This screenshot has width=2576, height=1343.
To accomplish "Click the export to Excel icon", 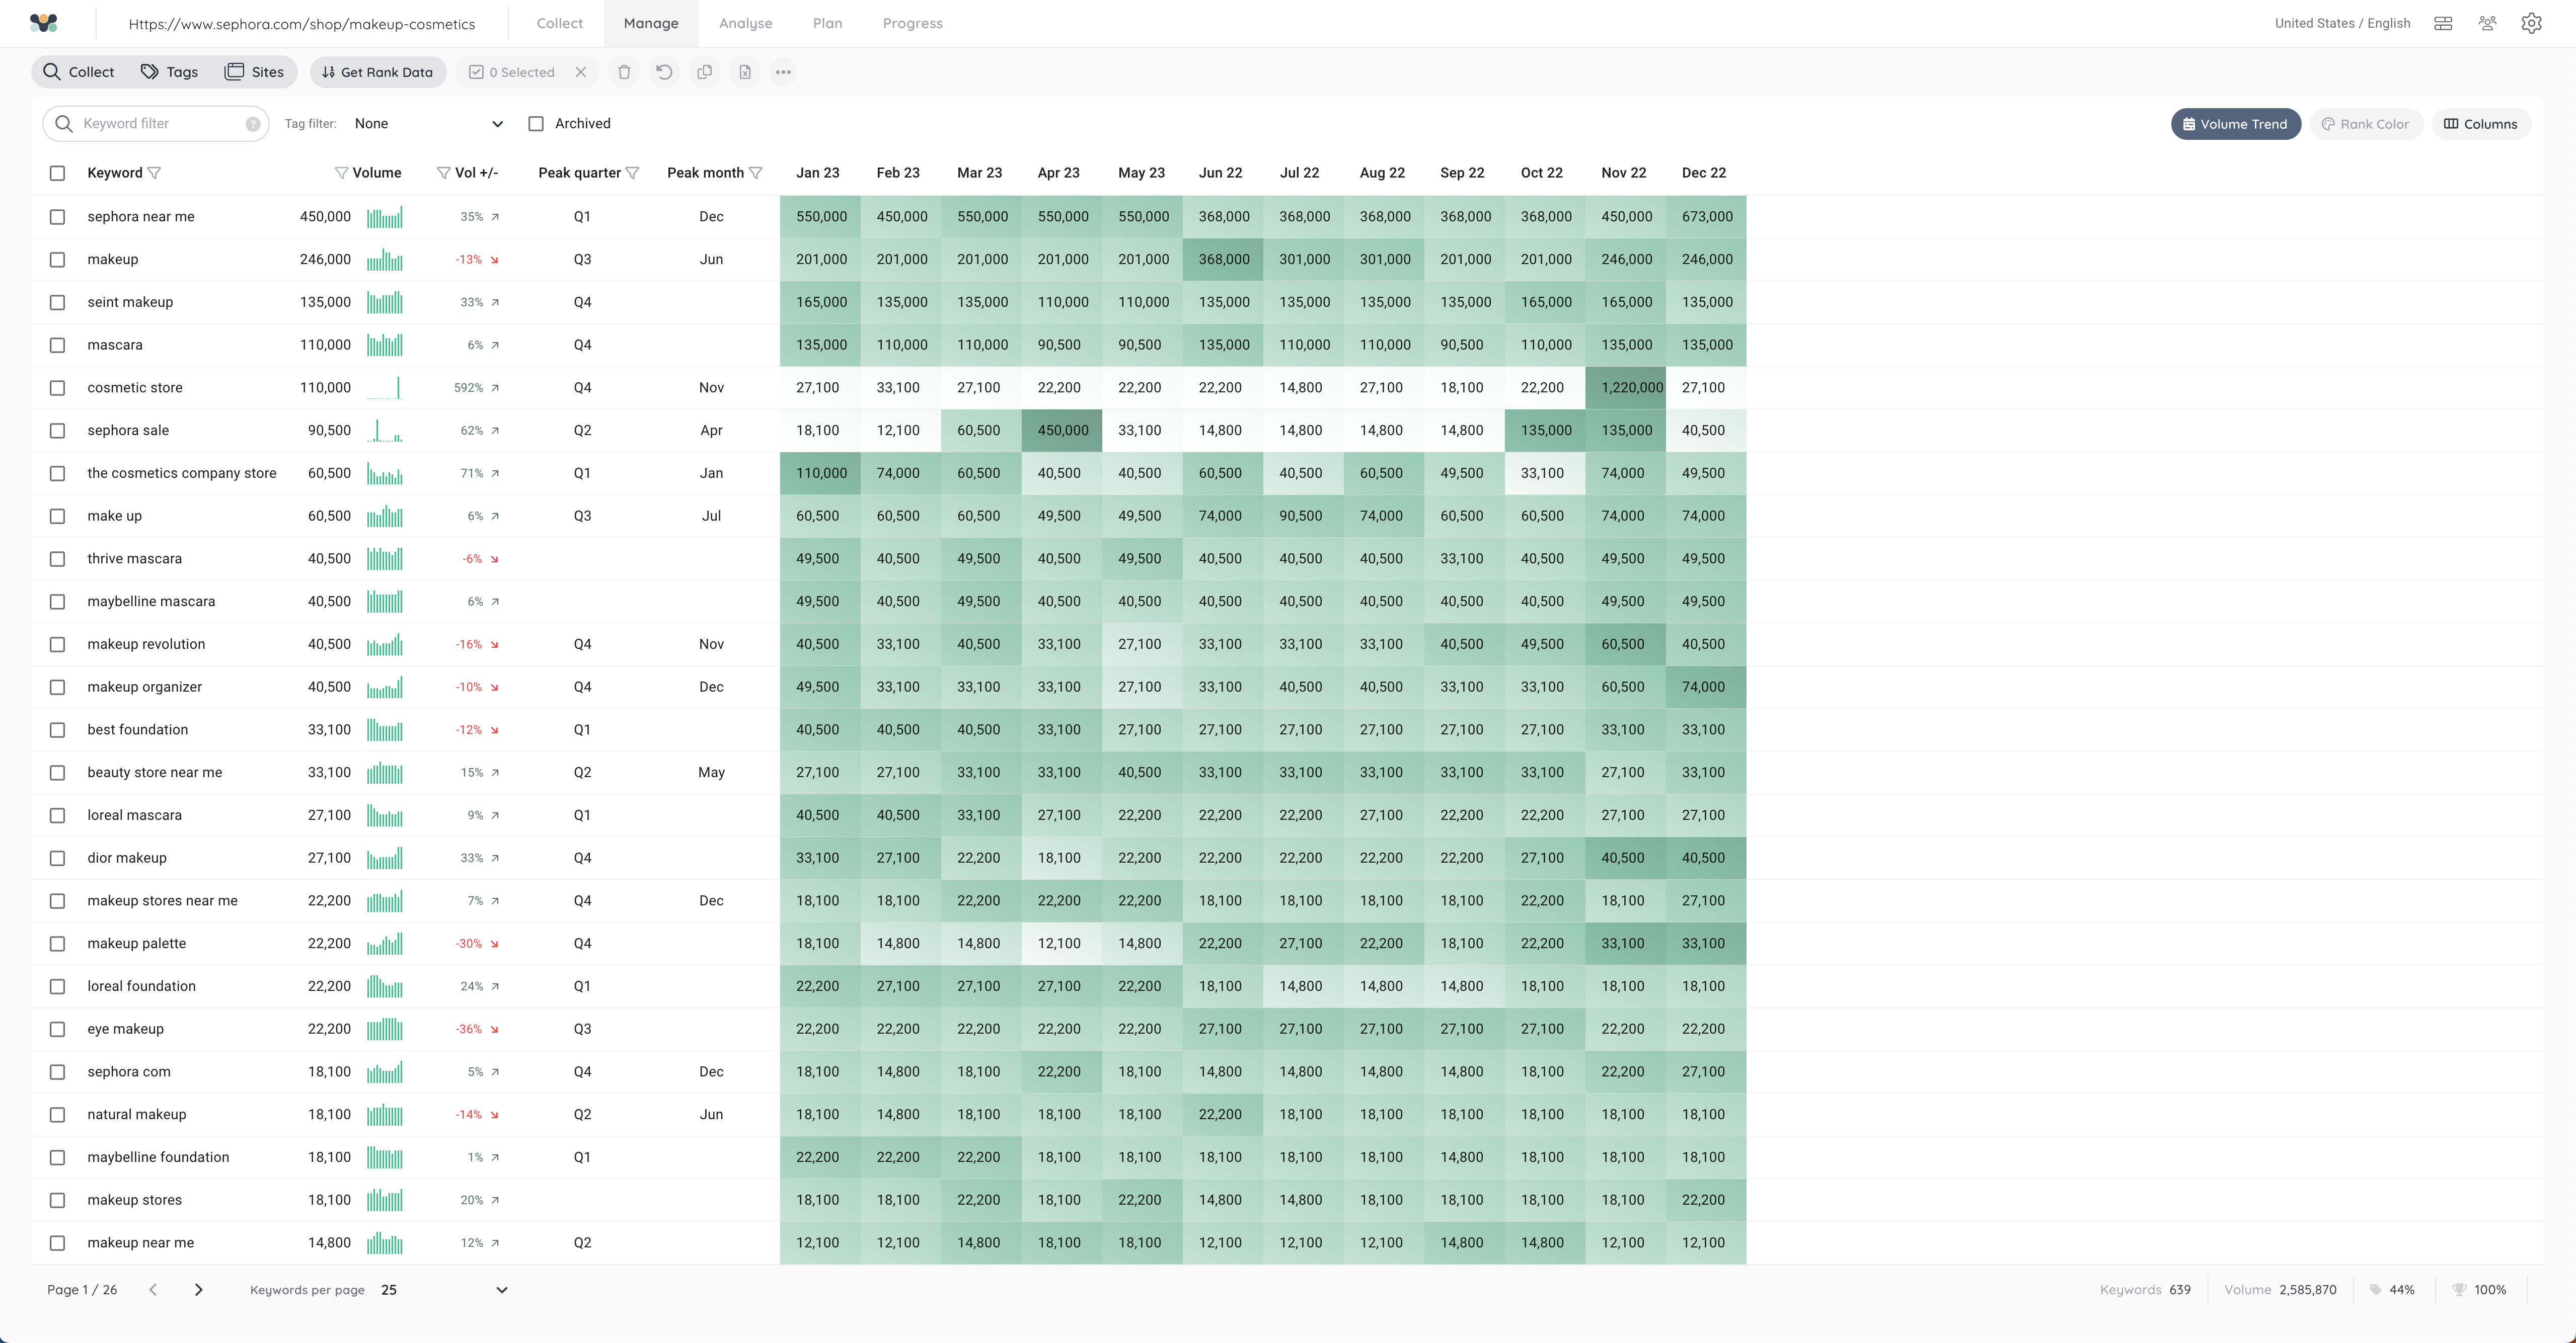I will (x=745, y=72).
